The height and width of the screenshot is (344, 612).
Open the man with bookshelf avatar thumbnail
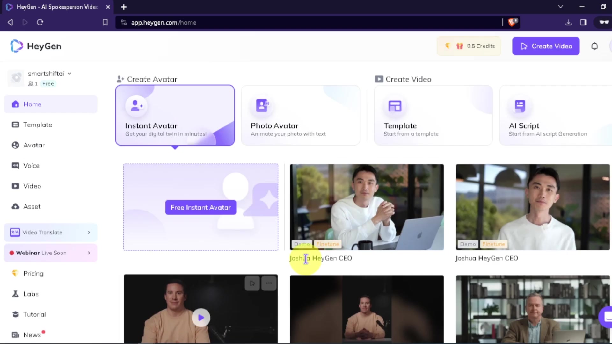coord(533,309)
